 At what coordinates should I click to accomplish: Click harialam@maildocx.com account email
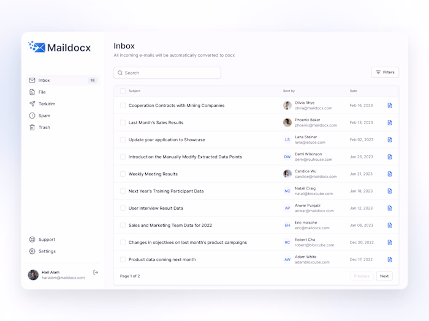click(x=63, y=278)
